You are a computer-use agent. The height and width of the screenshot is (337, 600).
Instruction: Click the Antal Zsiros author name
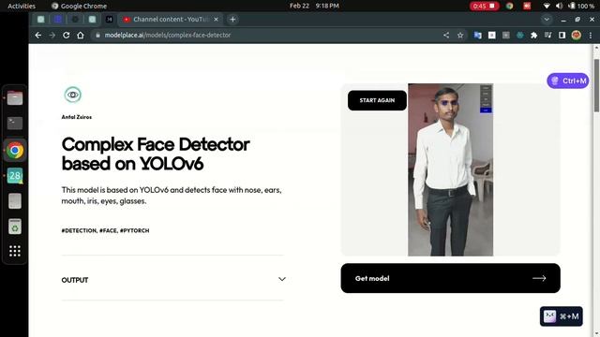(77, 117)
